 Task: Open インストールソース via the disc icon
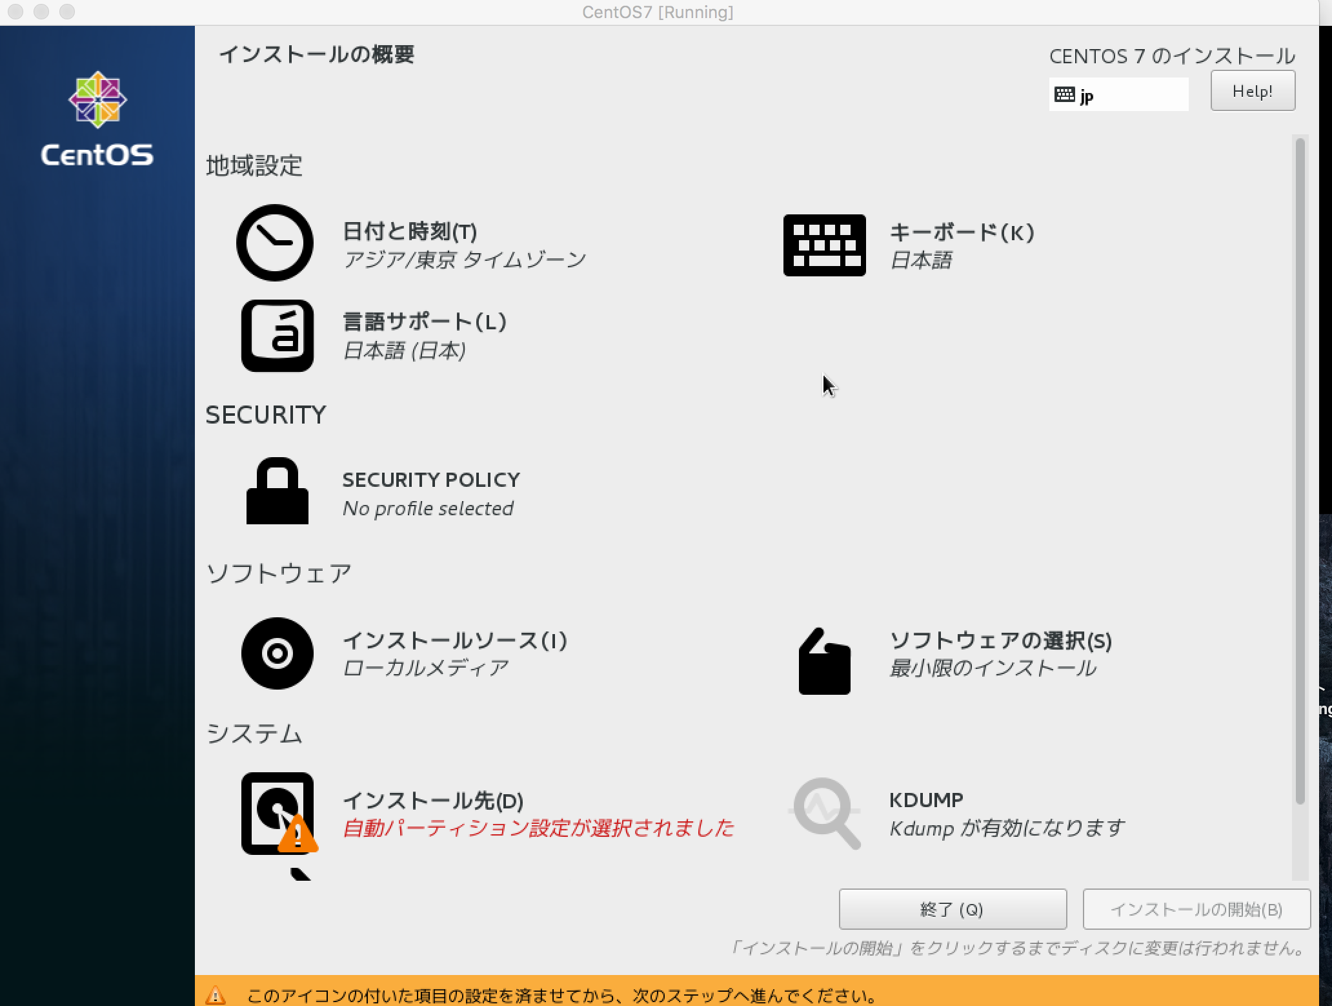[277, 654]
